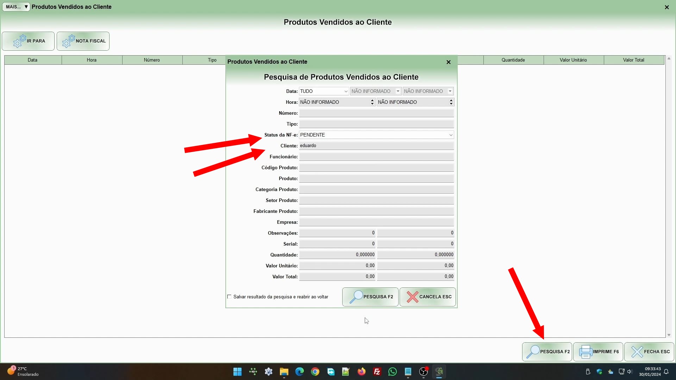The height and width of the screenshot is (380, 676).
Task: Click the NOTA FISCAL gear button
Action: (83, 41)
